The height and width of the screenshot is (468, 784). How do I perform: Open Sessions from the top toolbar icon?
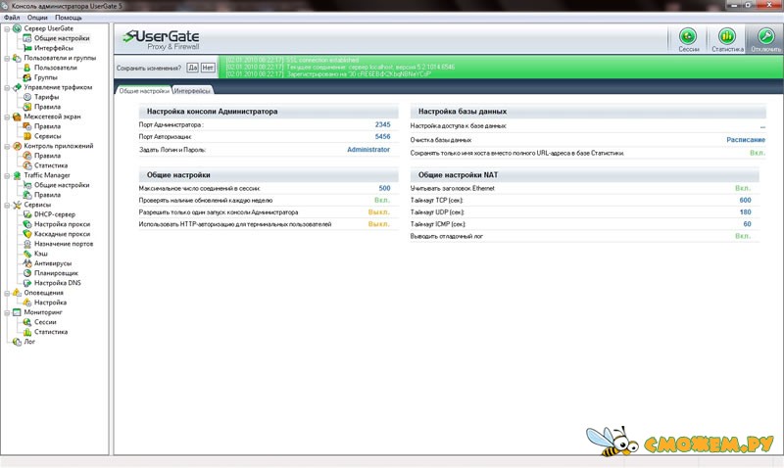(x=688, y=36)
